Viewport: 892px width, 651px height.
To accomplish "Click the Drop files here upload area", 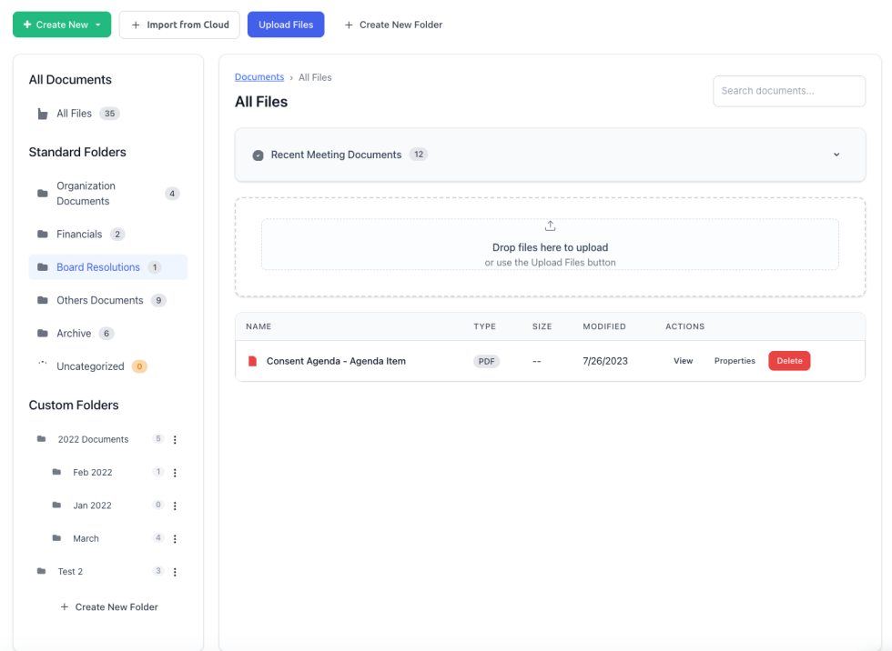I will click(x=550, y=245).
